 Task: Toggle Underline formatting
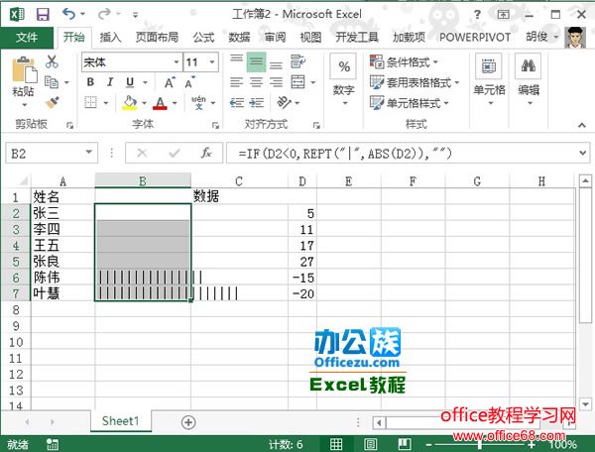pos(130,82)
